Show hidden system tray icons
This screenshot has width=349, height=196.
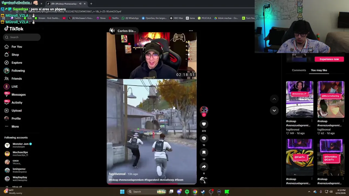309,192
